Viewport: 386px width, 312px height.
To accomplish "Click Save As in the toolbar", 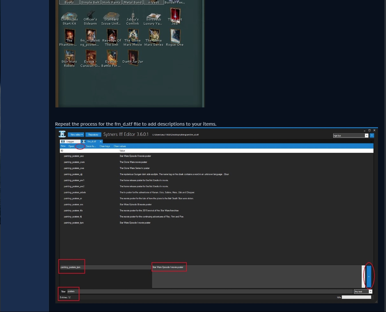I will (91, 146).
